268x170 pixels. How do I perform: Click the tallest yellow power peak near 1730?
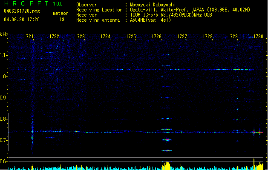tap(254, 164)
